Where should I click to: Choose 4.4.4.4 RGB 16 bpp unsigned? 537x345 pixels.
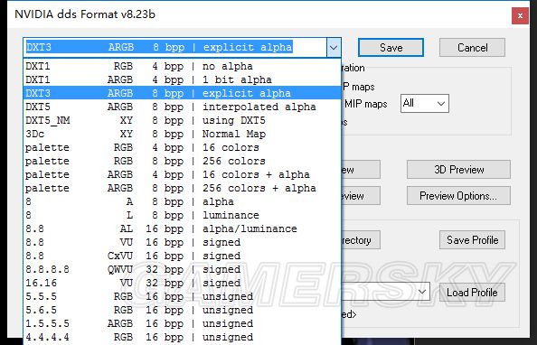click(x=183, y=337)
